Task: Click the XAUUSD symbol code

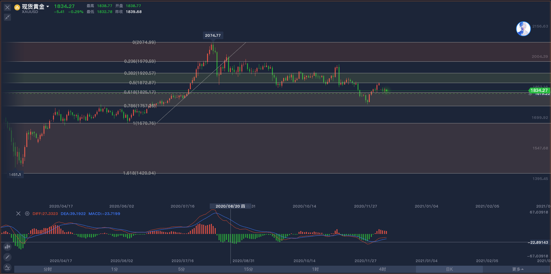Action: click(30, 12)
